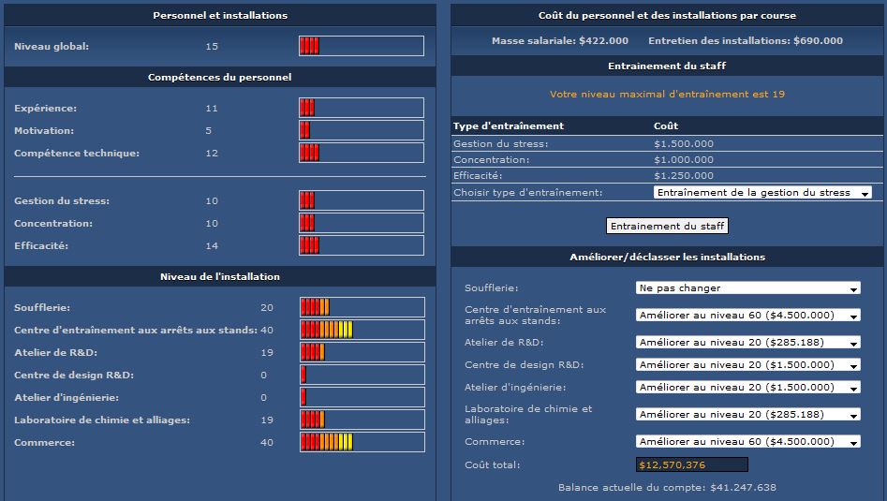Viewport: 887px width, 501px height.
Task: Click the Concentration skill level bar
Action: (x=362, y=223)
